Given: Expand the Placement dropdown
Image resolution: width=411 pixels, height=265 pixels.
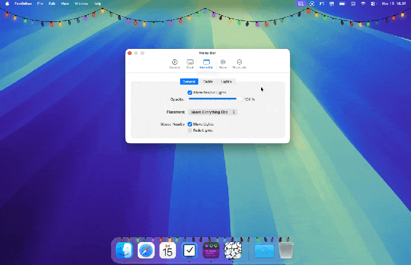Looking at the screenshot, I should [x=213, y=112].
